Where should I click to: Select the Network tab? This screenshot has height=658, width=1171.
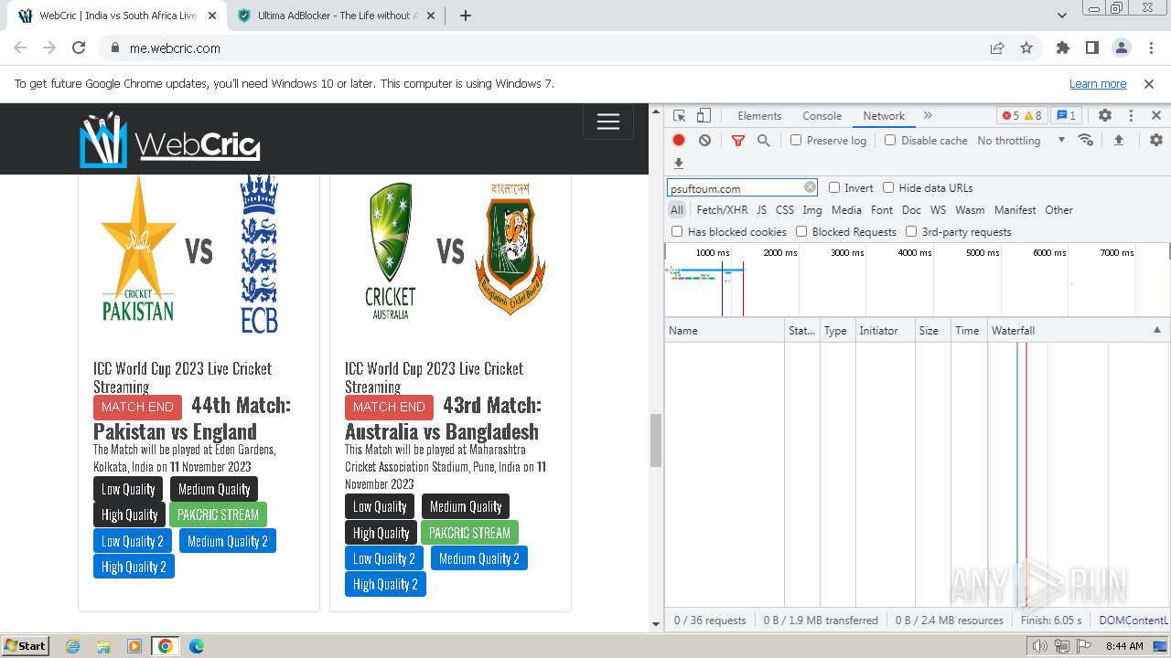tap(884, 116)
